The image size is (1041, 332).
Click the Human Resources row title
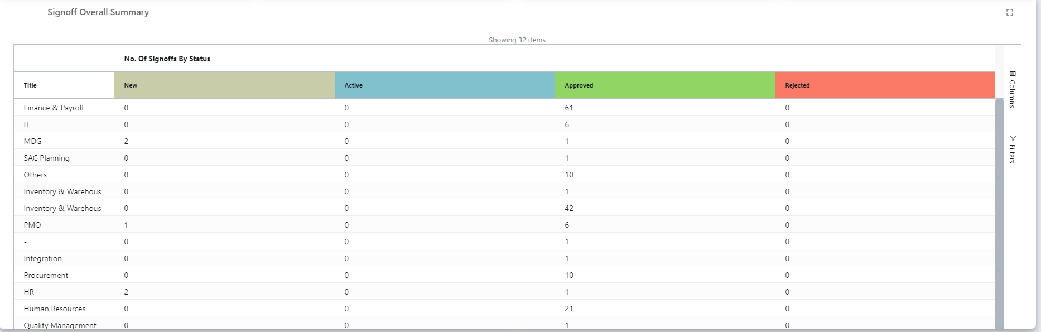pyautogui.click(x=55, y=309)
